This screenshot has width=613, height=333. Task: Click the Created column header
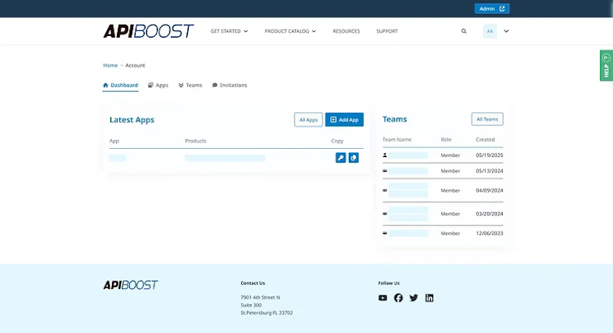click(485, 139)
